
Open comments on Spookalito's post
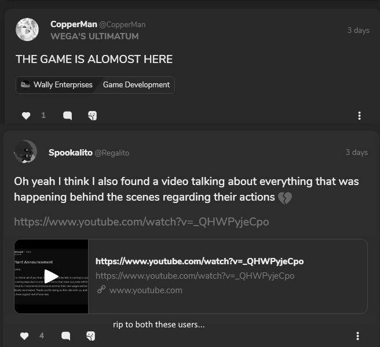(65, 336)
